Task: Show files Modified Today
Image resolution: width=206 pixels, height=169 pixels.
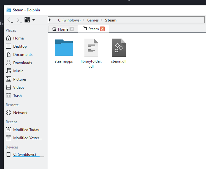Action: (x=26, y=130)
